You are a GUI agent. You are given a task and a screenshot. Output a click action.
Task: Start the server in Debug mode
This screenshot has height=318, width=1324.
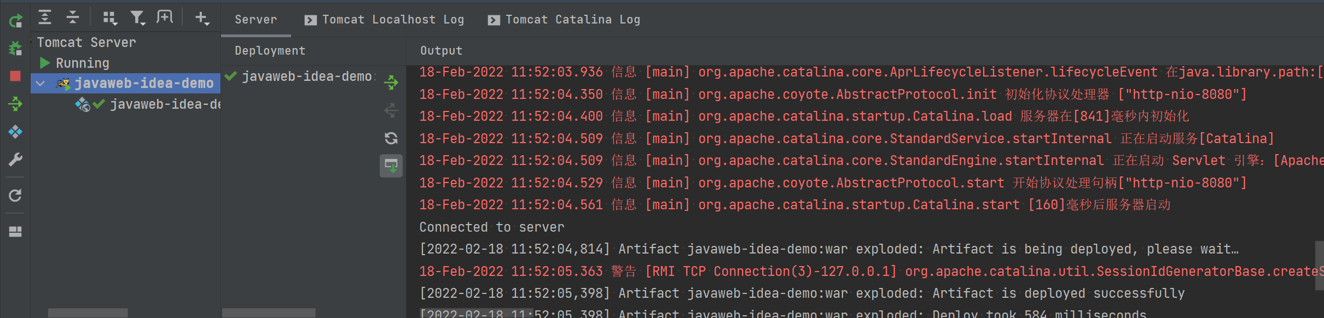tap(15, 49)
